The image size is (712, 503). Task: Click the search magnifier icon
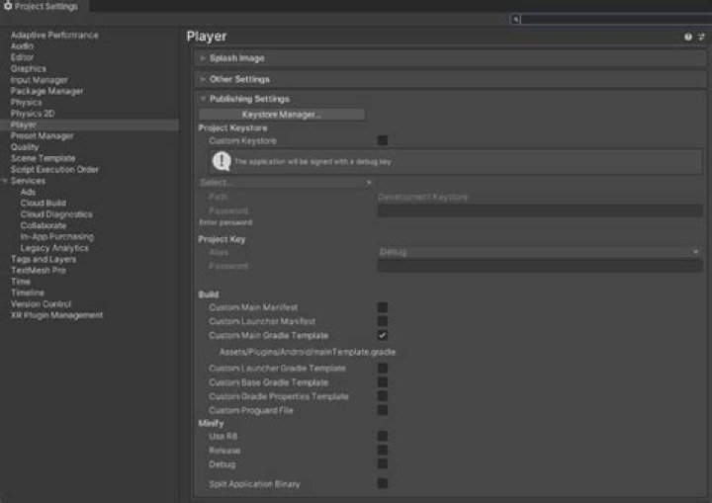(x=515, y=19)
